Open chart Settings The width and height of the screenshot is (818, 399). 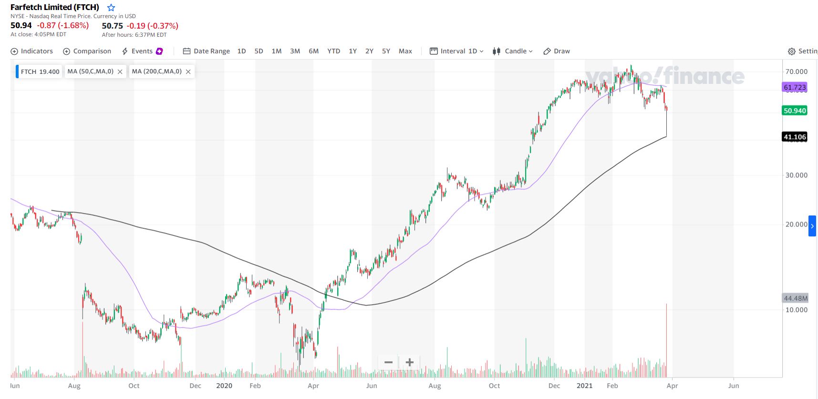pos(803,51)
